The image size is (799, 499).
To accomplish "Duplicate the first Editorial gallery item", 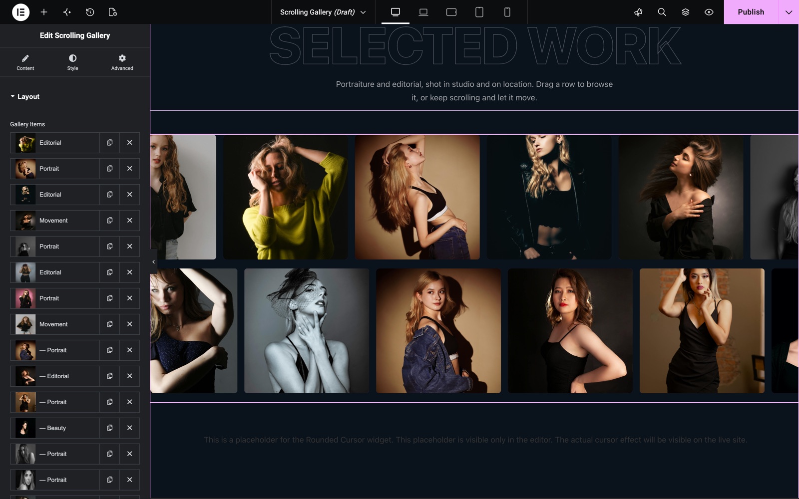I will pos(109,143).
